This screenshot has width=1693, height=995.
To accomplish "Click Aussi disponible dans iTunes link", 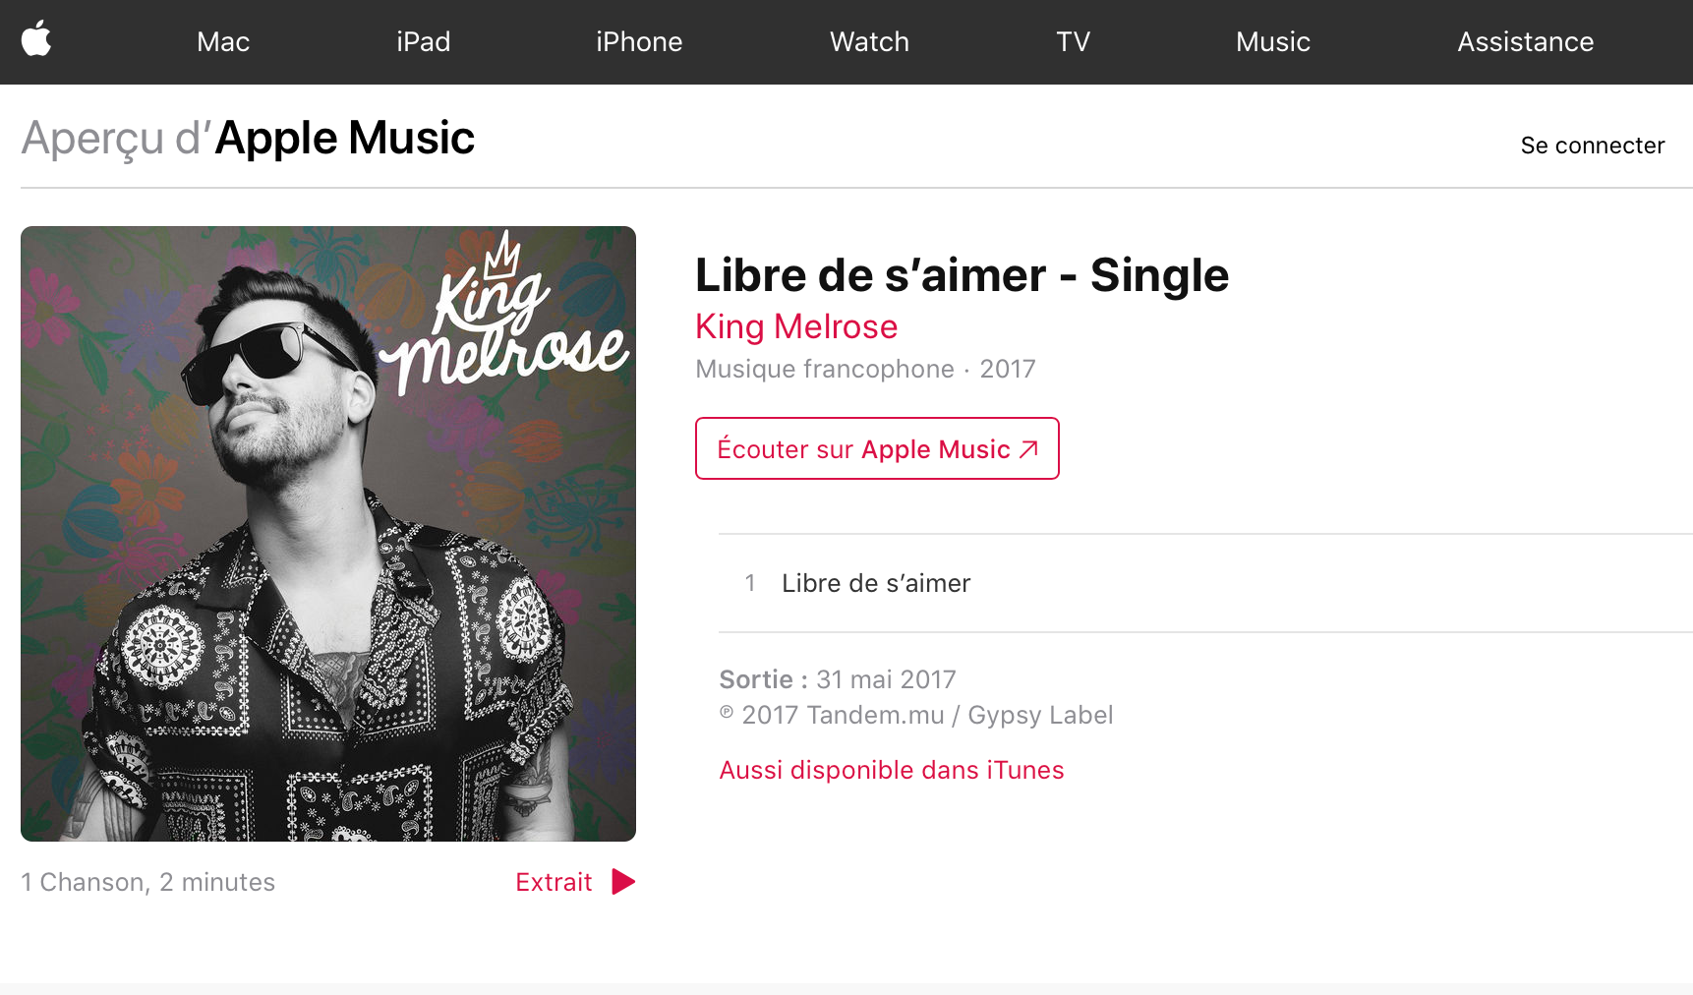I will tap(892, 770).
